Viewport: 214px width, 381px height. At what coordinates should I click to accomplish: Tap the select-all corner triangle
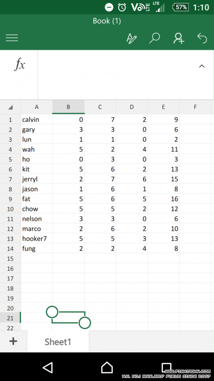(10, 107)
